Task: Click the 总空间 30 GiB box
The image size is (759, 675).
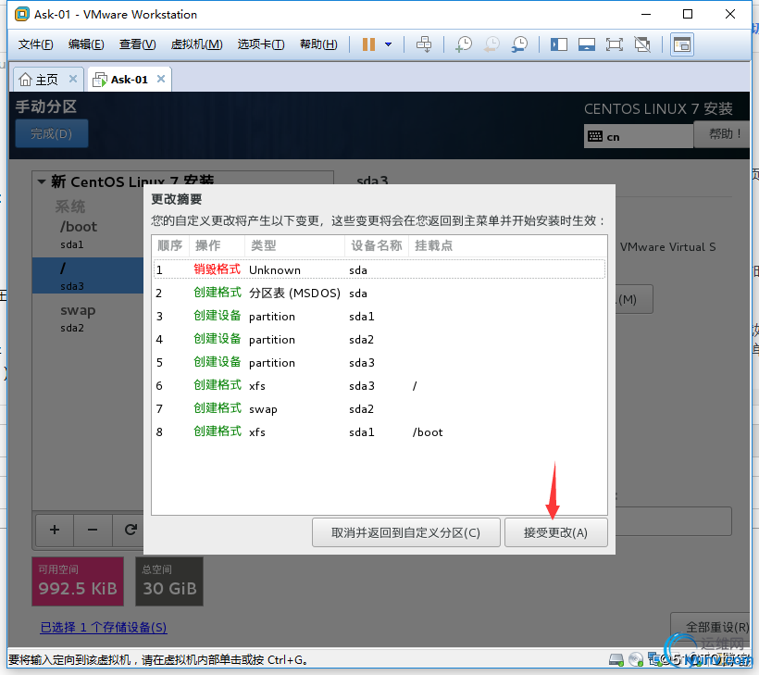Action: pos(169,581)
